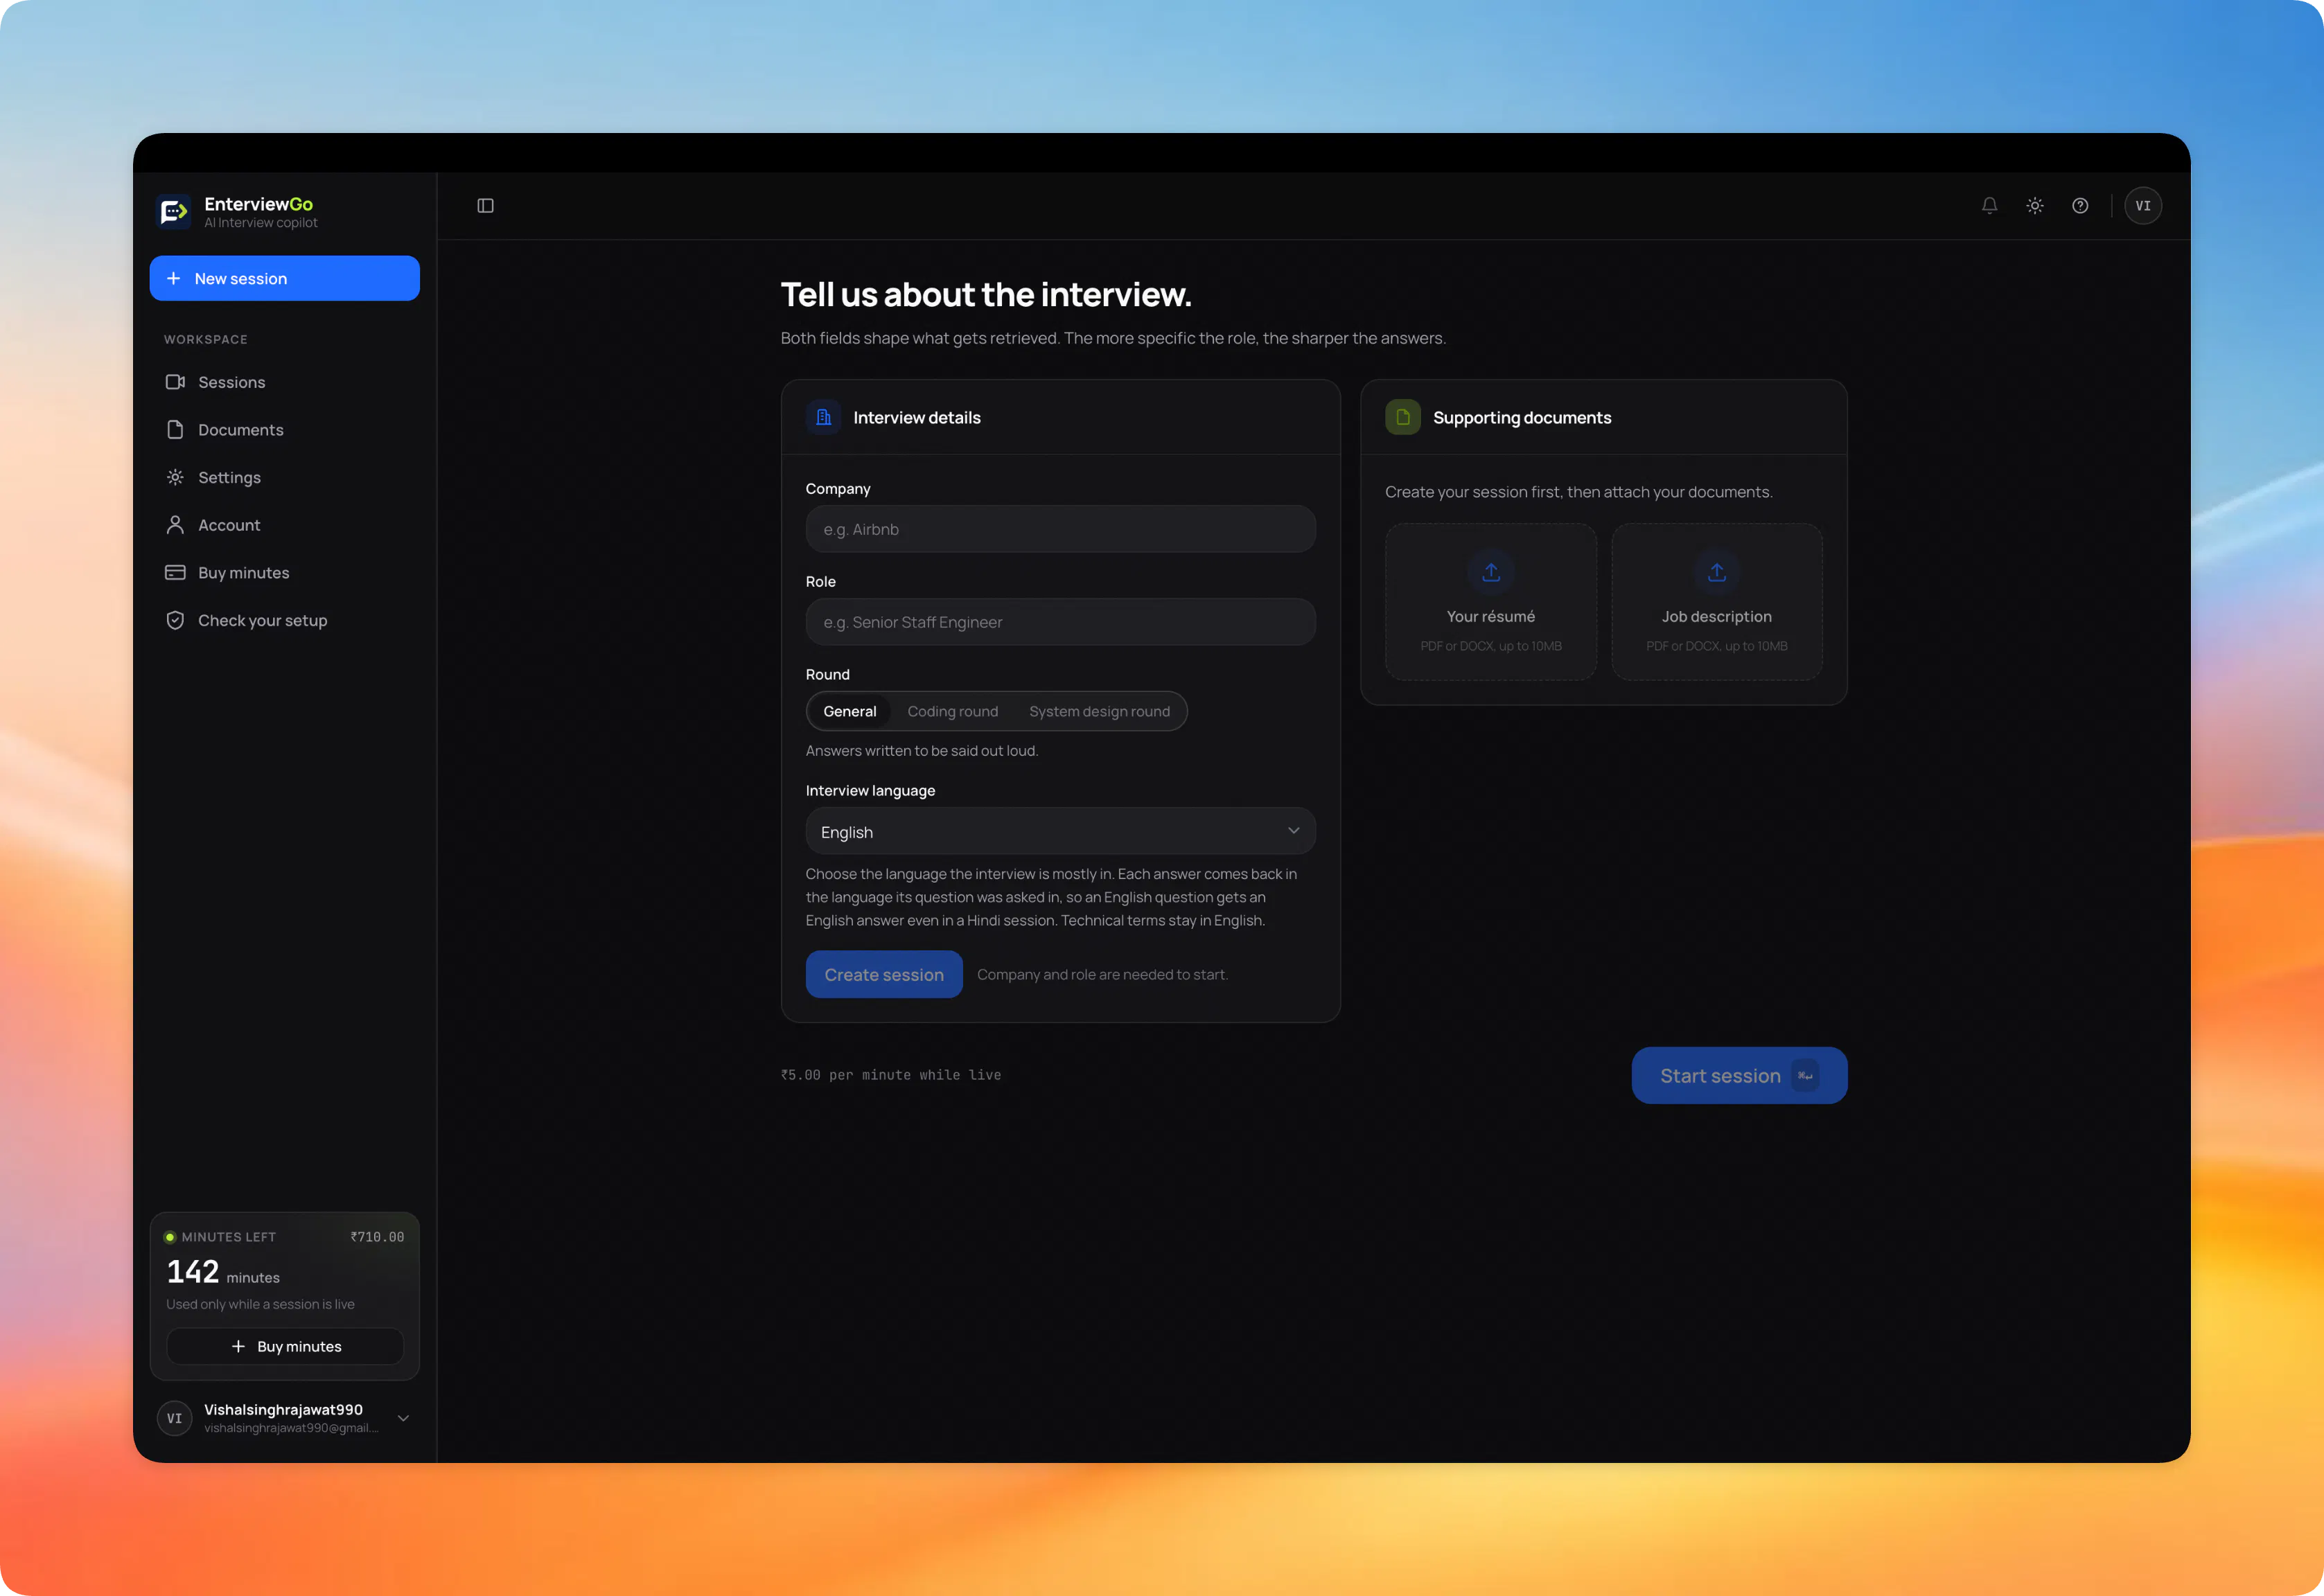Open Documents in the workspace menu
2324x1596 pixels.
[x=284, y=430]
